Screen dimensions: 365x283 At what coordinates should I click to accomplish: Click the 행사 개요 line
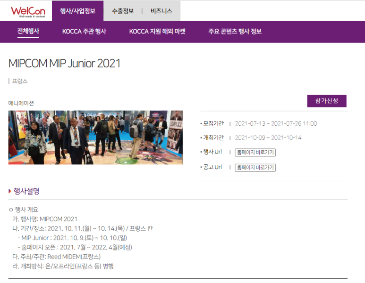[x=23, y=210]
